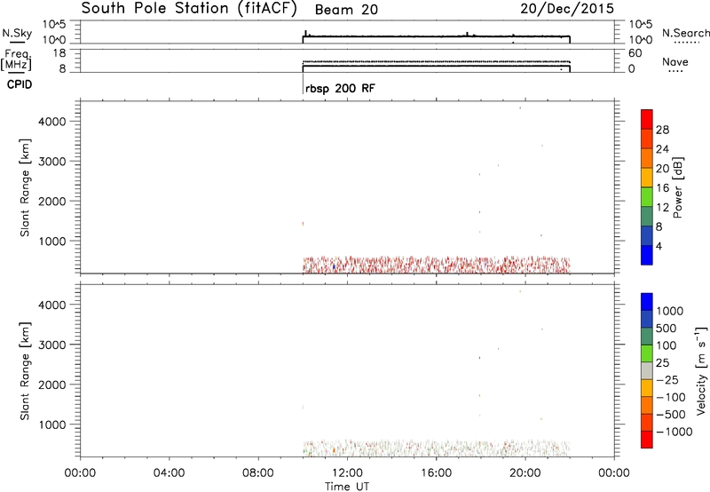Select the "rbsp 200 RF" CPID annotation

pos(340,88)
